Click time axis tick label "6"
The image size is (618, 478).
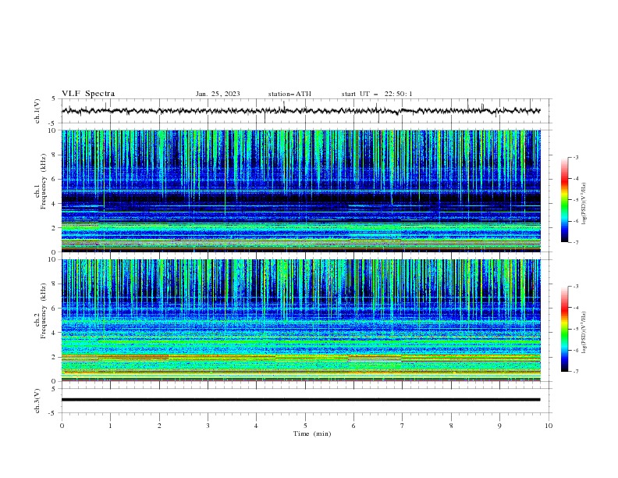click(x=354, y=426)
